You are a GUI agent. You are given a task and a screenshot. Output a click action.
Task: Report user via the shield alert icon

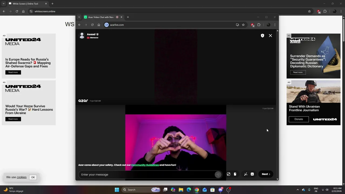(263, 36)
